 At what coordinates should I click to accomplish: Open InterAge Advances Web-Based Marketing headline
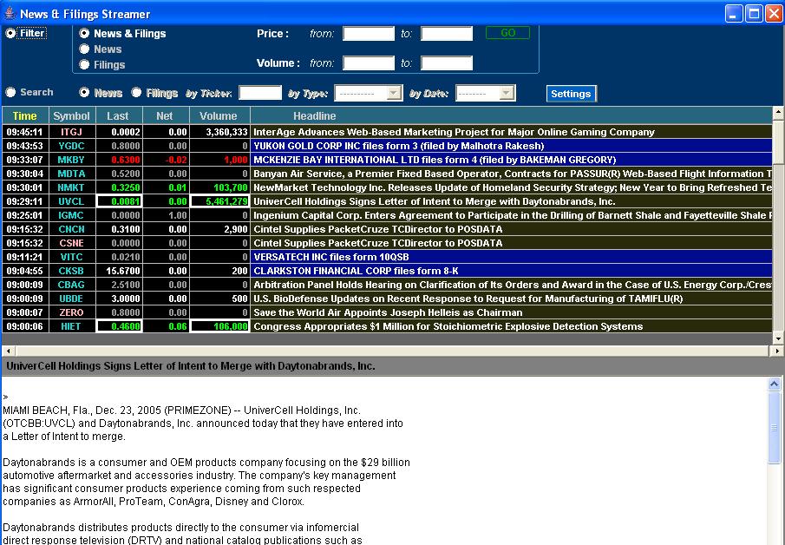click(x=511, y=132)
